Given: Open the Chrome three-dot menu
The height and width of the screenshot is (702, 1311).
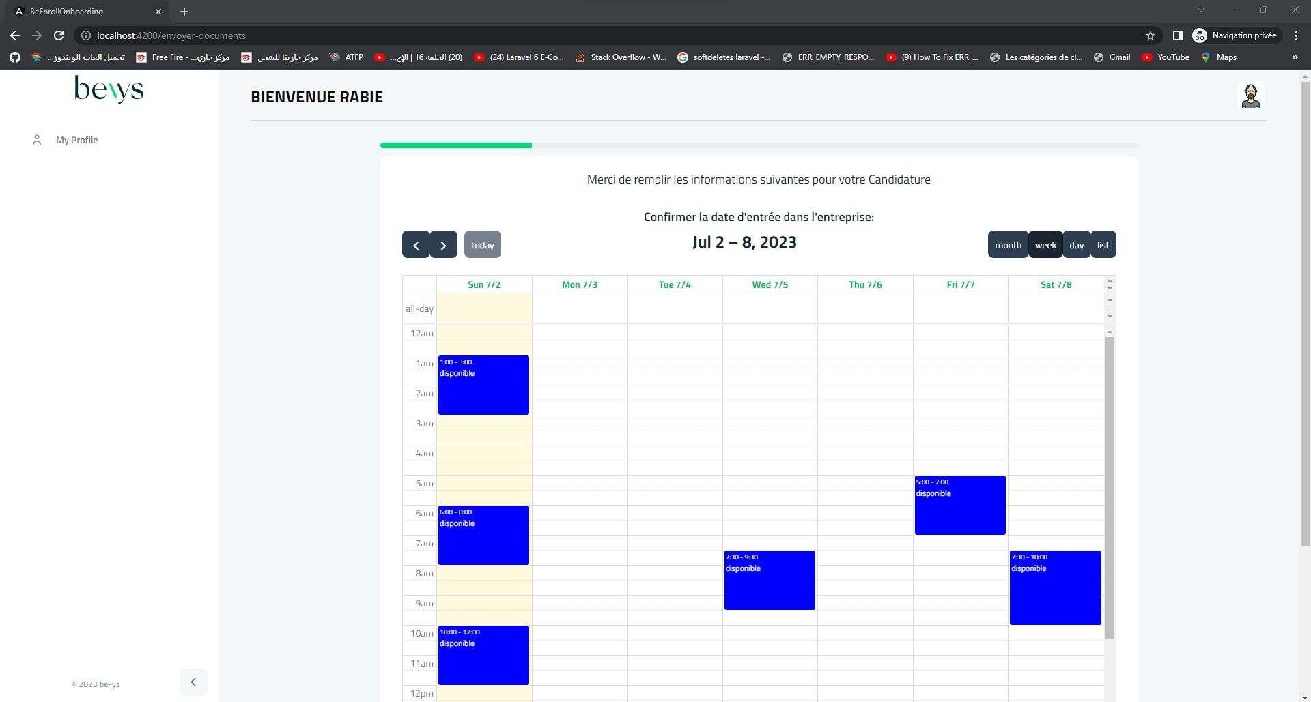Looking at the screenshot, I should (x=1296, y=35).
